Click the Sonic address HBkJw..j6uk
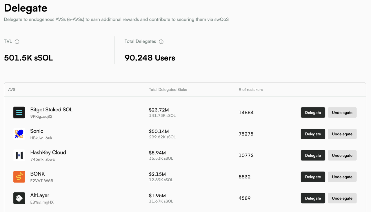This screenshot has height=212, width=371. [x=41, y=138]
